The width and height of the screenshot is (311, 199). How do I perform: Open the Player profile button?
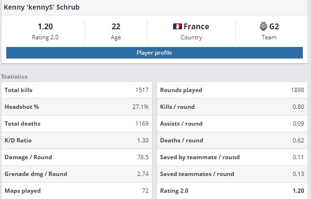coord(155,53)
